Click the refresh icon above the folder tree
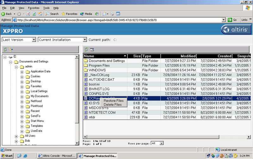Viewport: 253px width, 159px height. (x=5, y=50)
